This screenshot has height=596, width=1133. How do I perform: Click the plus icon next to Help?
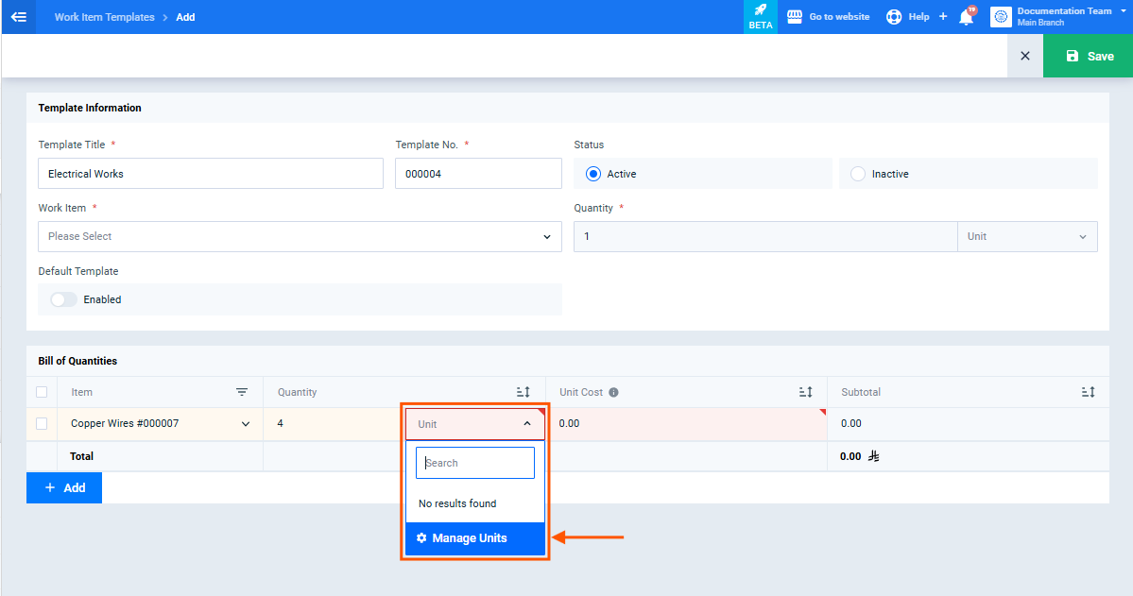(943, 17)
